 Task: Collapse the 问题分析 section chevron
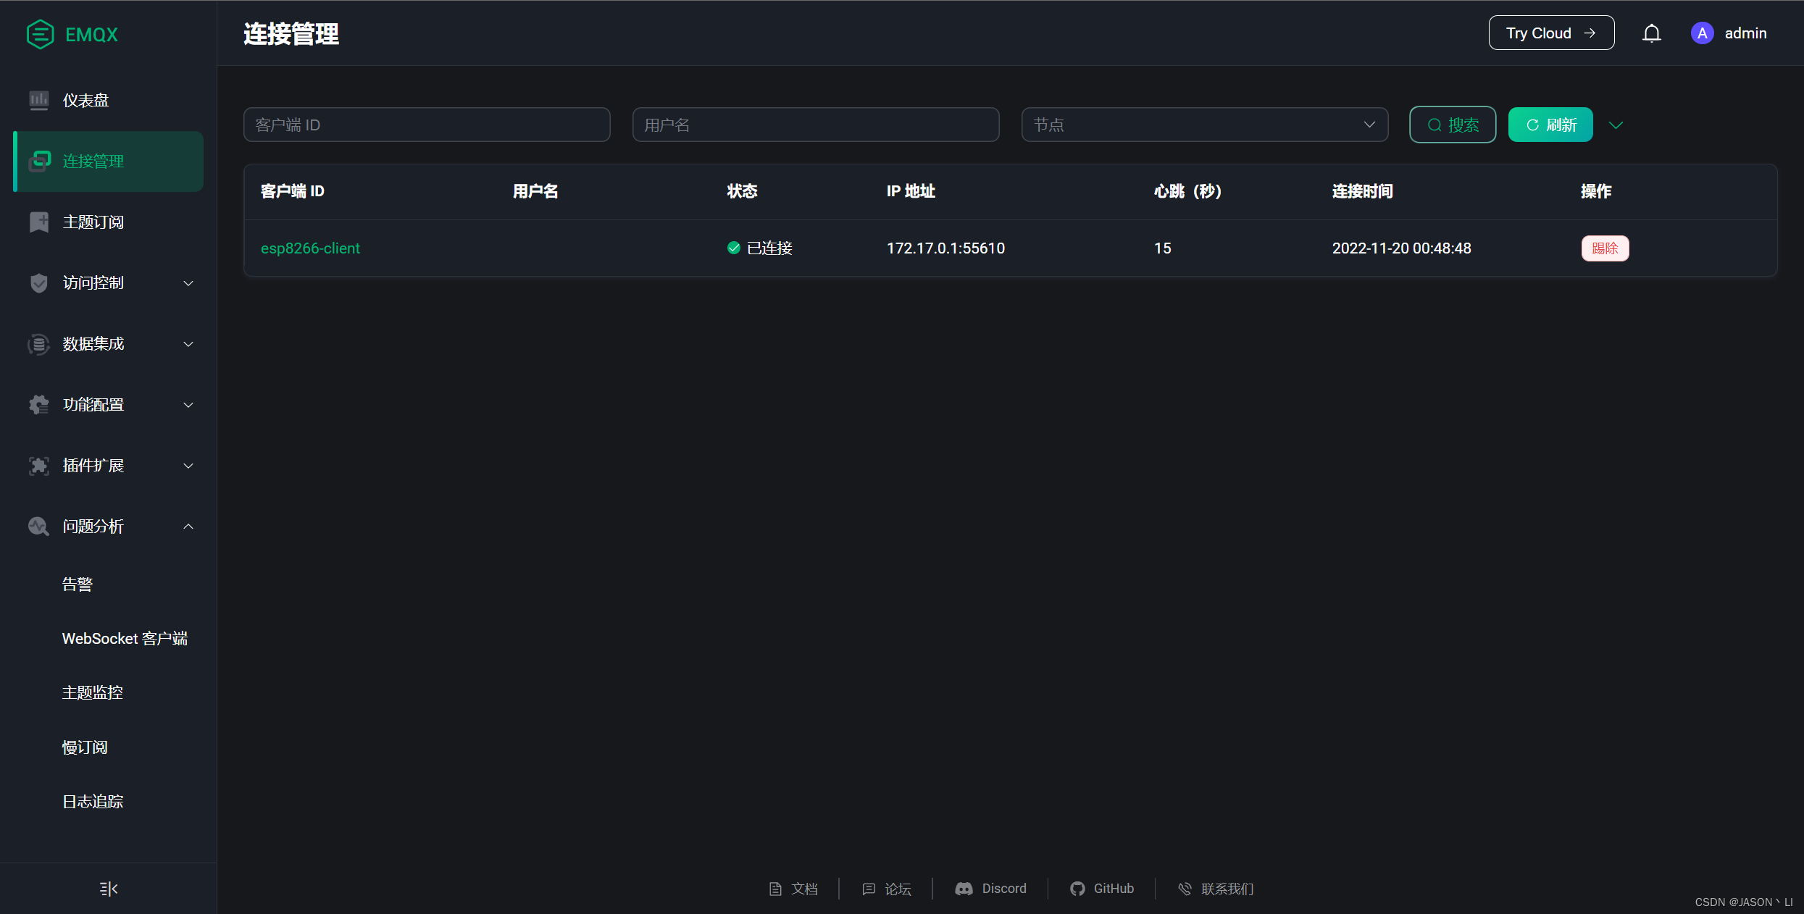coord(188,527)
